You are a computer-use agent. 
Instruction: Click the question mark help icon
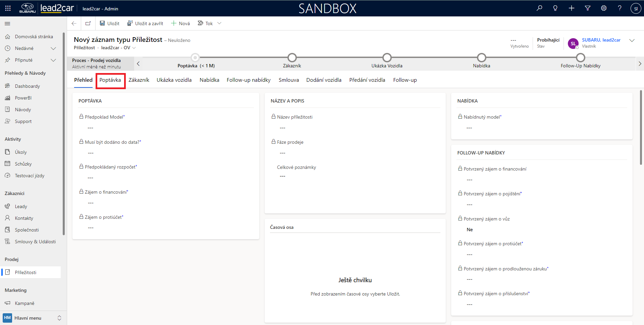click(620, 8)
